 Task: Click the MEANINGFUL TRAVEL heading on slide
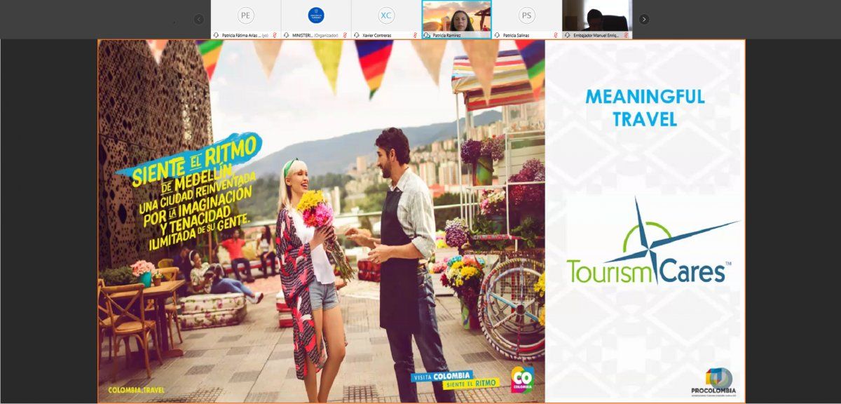[645, 108]
